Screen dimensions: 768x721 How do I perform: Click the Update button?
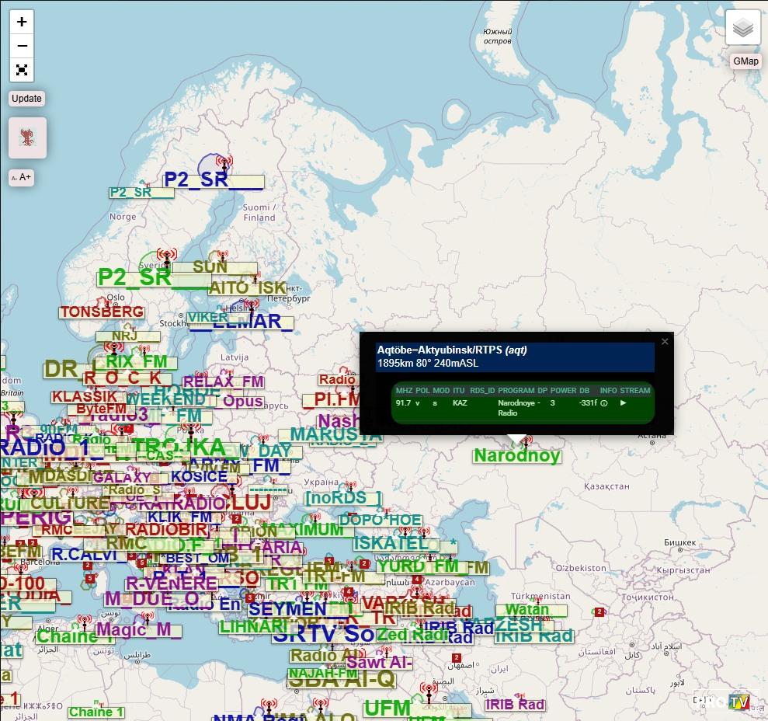point(26,99)
